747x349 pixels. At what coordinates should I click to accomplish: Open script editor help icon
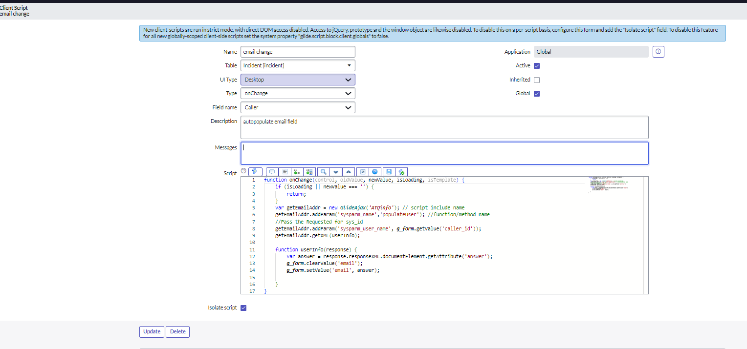pyautogui.click(x=375, y=172)
